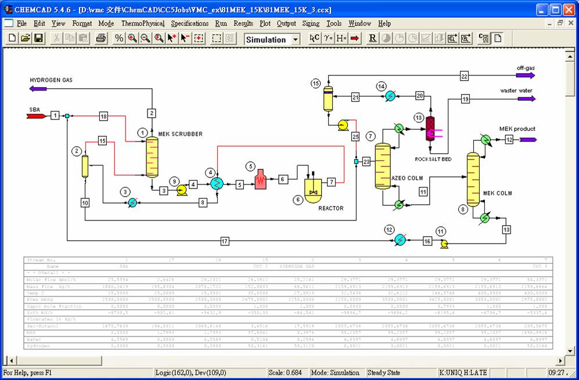Open the Plot menu
579x380 pixels.
[265, 23]
